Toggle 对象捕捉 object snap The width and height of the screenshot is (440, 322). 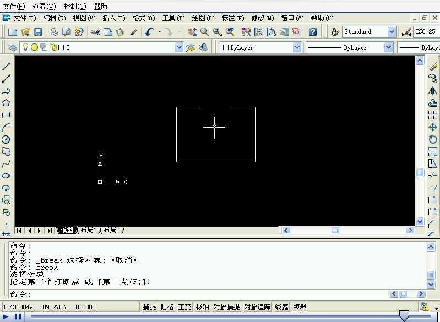[x=226, y=307]
